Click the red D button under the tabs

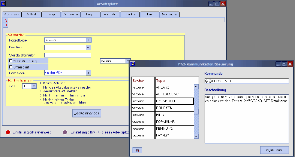(6, 25)
